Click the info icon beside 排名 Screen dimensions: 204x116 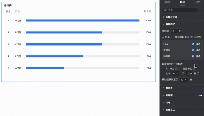point(176,69)
